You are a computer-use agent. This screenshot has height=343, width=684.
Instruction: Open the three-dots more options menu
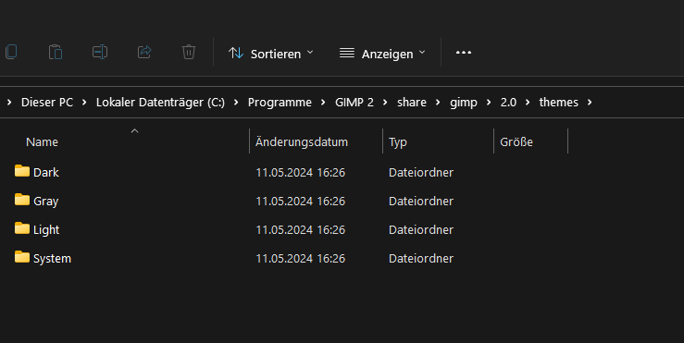pos(464,53)
